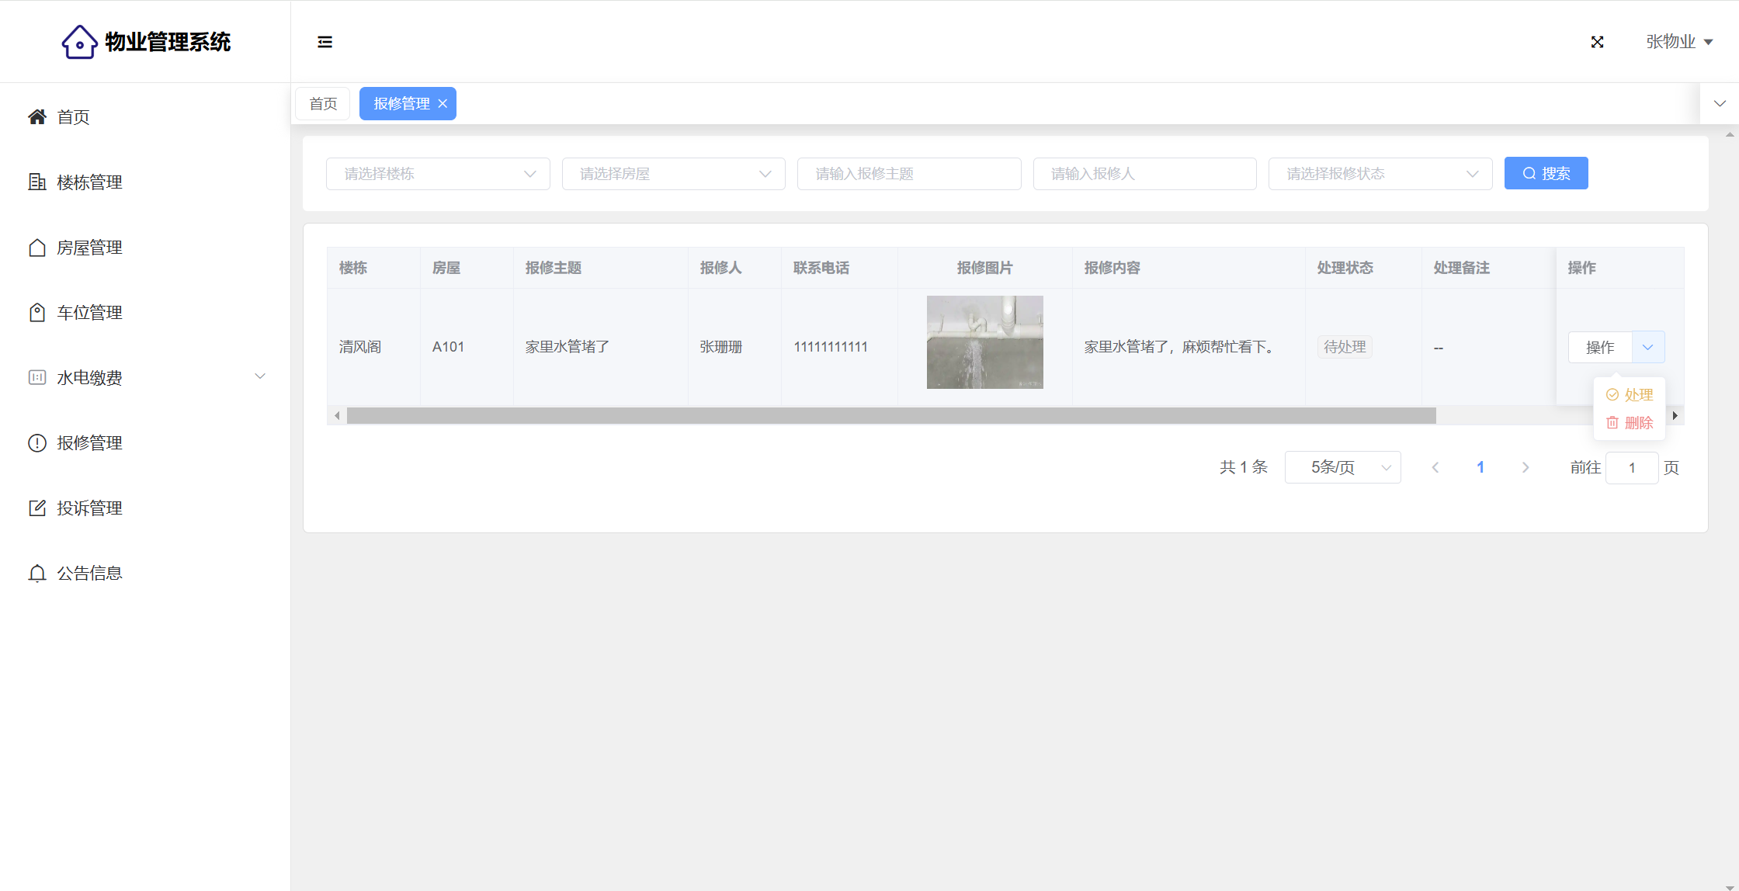Choose 处理 from the operation menu

pyautogui.click(x=1630, y=395)
